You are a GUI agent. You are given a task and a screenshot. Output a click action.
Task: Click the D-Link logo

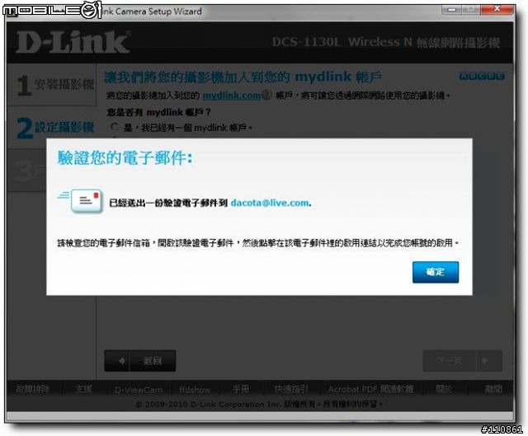point(73,42)
